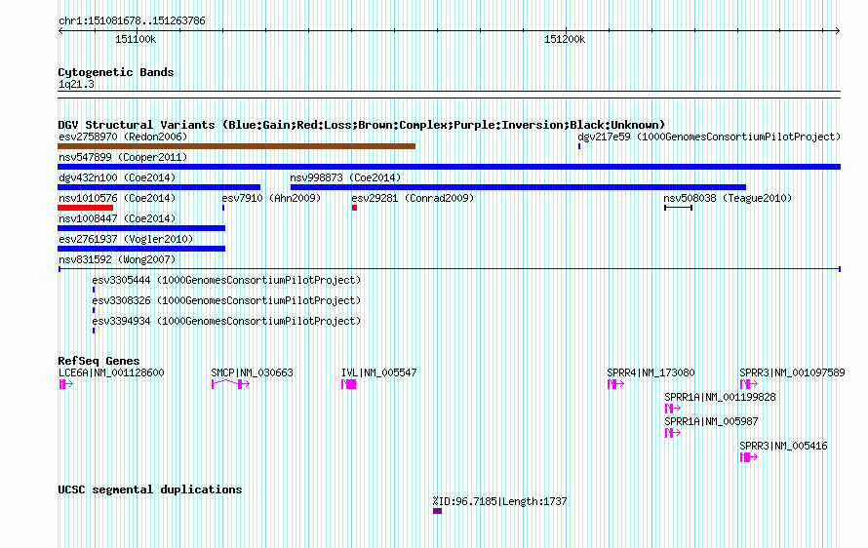Click the ruler's left arrow end

coord(60,31)
